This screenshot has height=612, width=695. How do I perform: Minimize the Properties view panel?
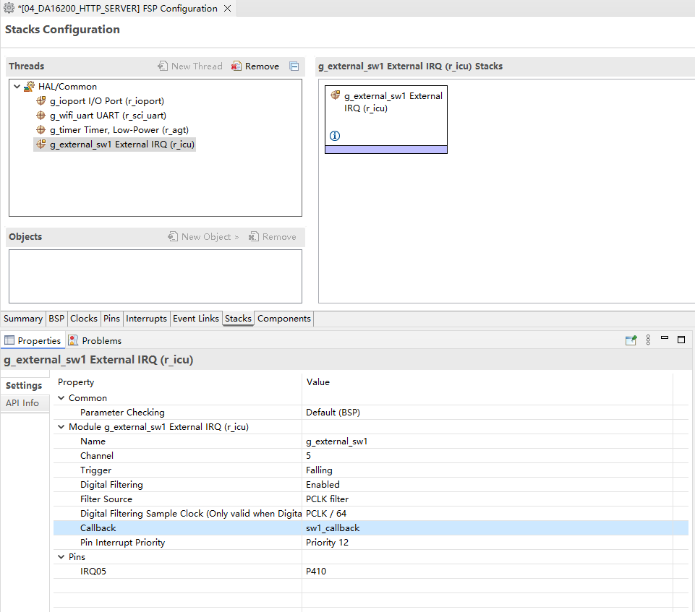coord(665,338)
